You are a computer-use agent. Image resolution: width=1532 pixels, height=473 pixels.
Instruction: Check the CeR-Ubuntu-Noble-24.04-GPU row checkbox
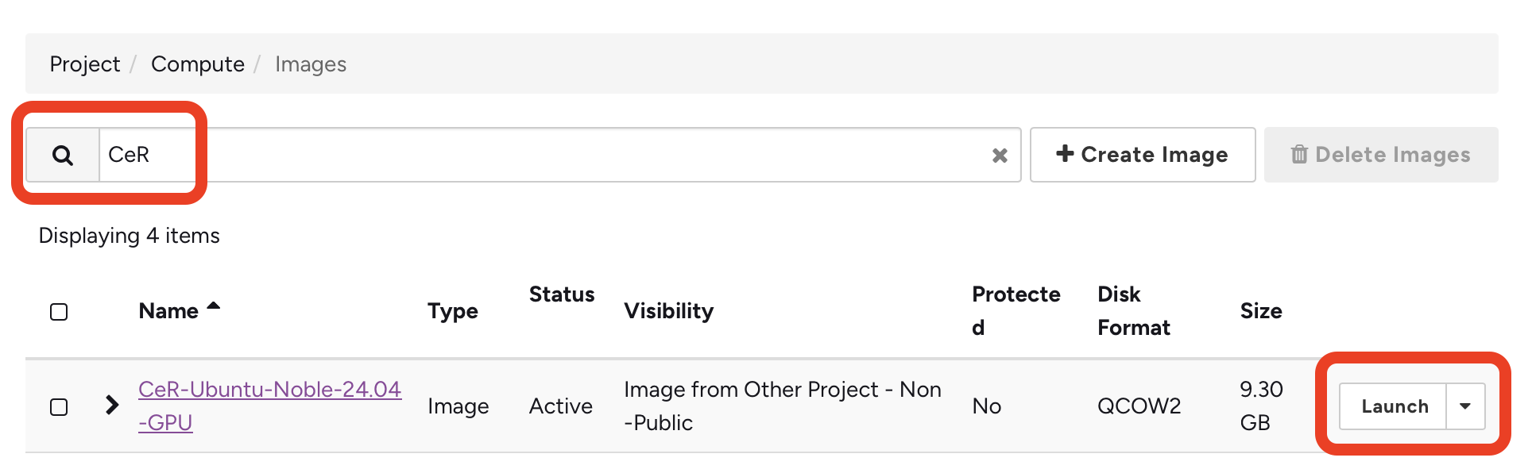[59, 407]
